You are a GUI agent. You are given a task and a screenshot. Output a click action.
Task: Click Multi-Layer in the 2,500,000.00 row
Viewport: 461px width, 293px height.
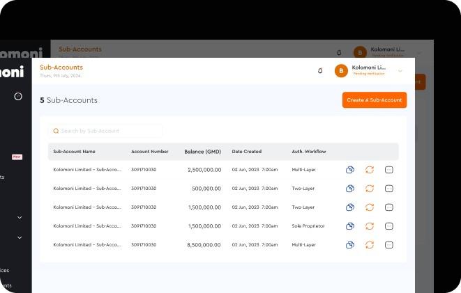(303, 170)
